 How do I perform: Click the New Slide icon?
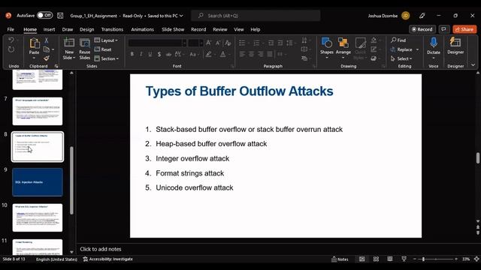point(69,43)
